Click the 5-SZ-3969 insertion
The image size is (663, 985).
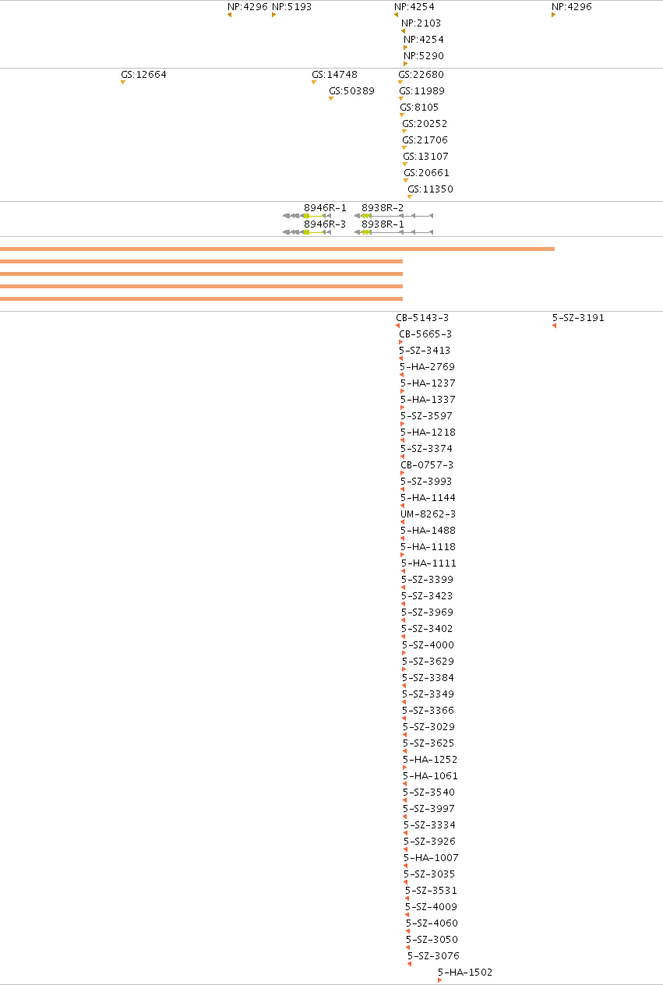click(427, 613)
